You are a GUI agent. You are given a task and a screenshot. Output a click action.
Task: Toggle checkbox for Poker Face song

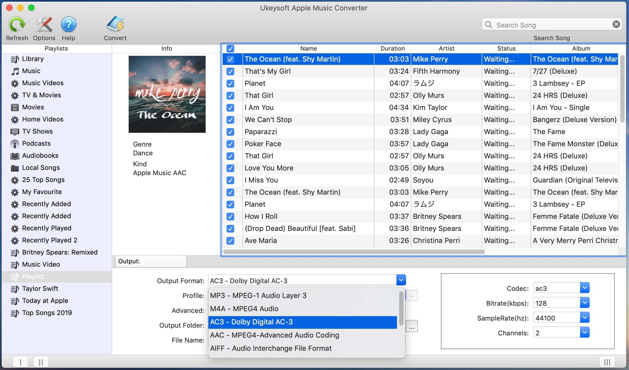coord(230,143)
